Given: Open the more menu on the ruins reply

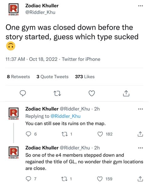Looking at the screenshot, I should click(141, 109).
